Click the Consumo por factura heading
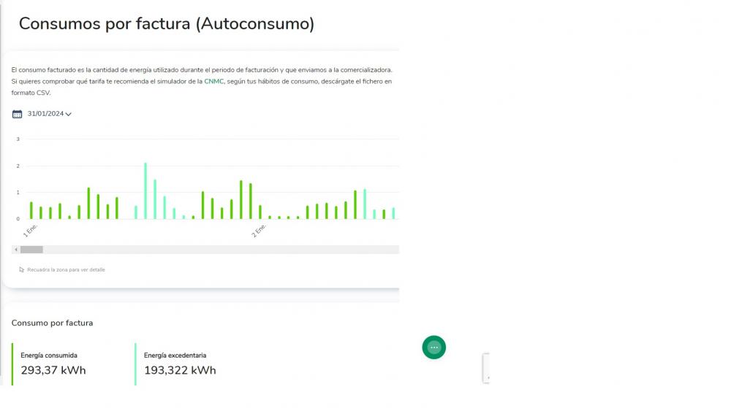 (52, 323)
